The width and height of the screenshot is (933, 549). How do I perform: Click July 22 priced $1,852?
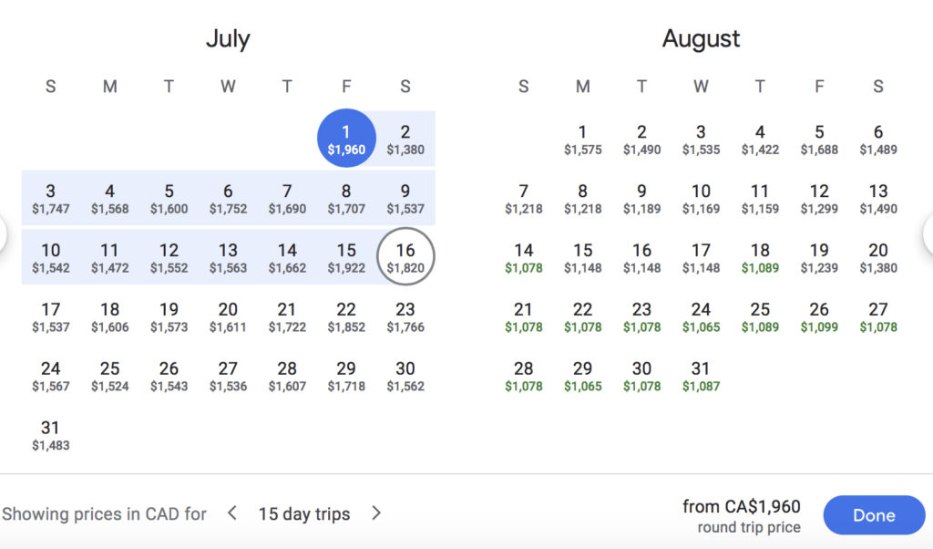coord(346,316)
